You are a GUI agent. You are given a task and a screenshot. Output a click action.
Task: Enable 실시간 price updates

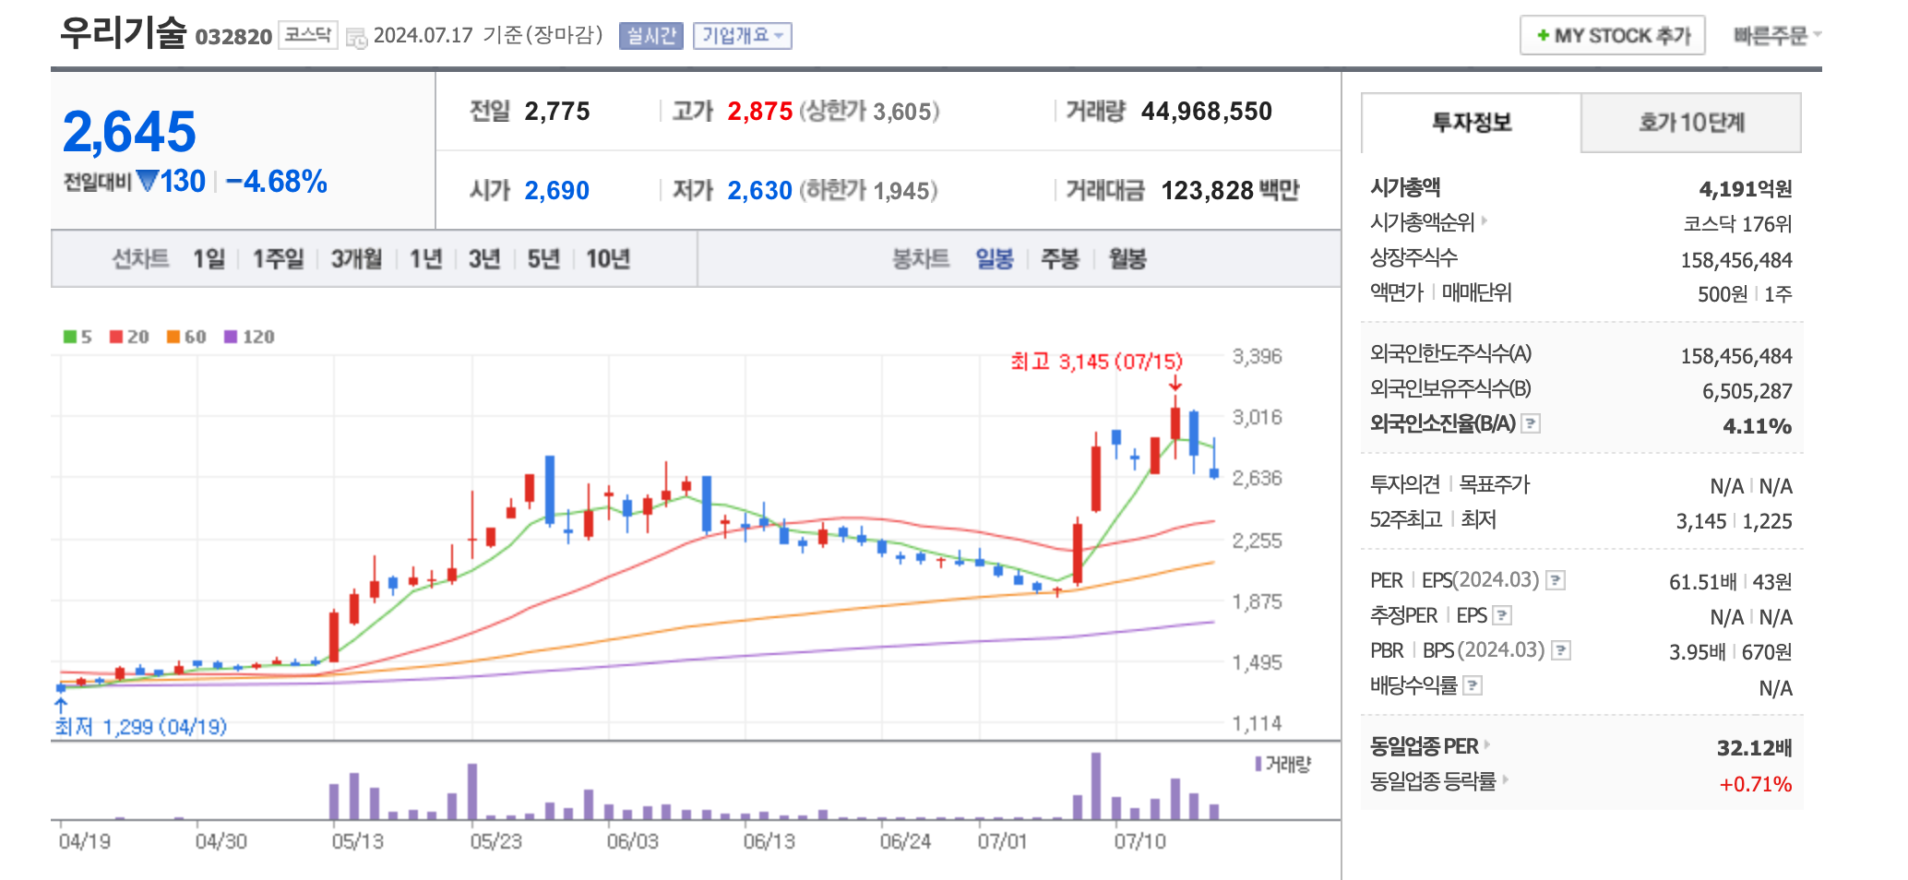click(x=650, y=36)
